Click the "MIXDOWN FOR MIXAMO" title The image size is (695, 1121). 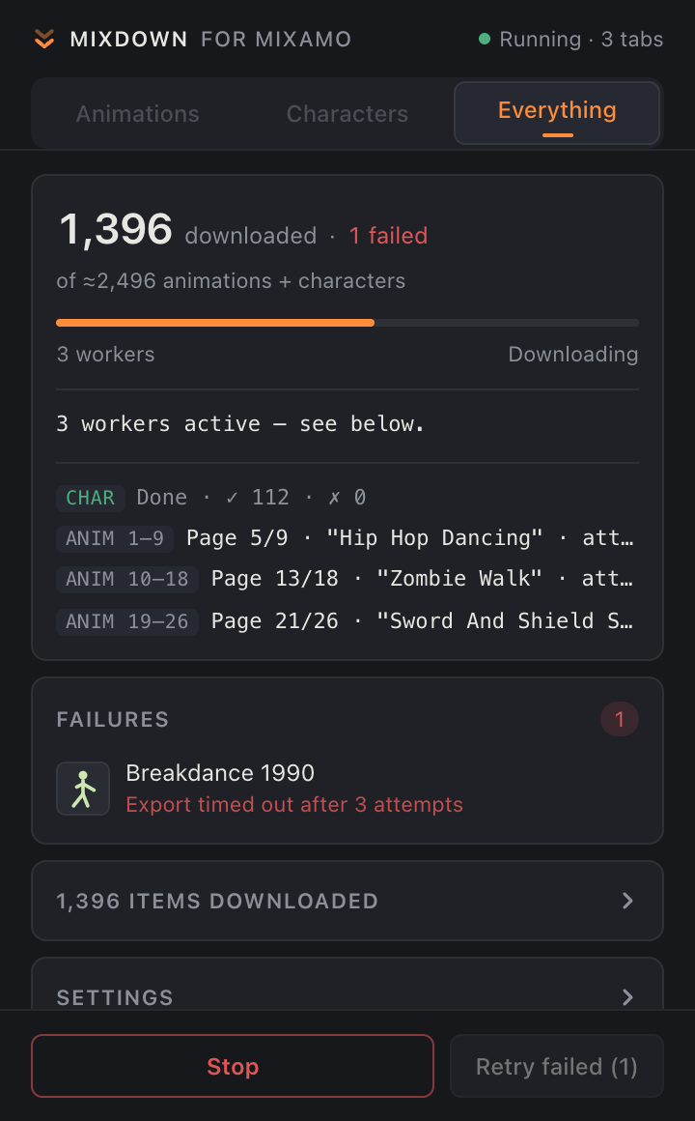(210, 40)
